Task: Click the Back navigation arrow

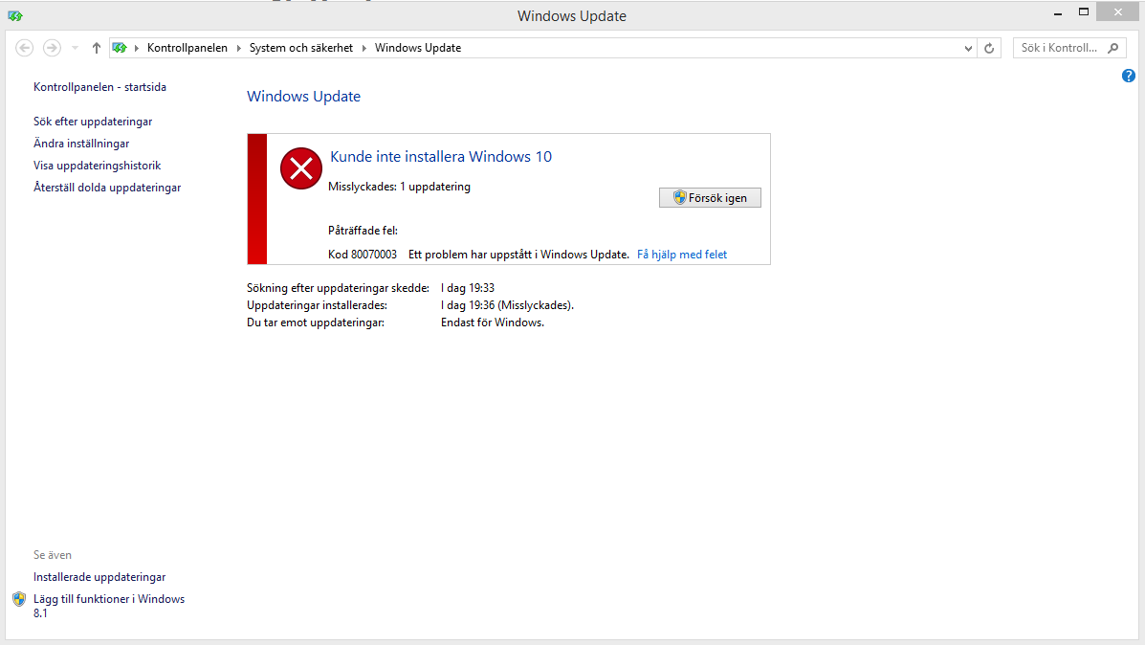Action: tap(24, 48)
